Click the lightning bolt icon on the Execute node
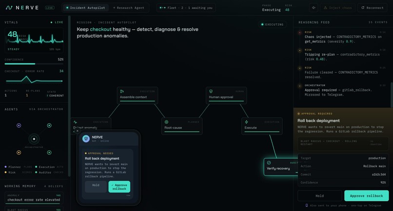This screenshot has width=393, height=211. [x=246, y=122]
